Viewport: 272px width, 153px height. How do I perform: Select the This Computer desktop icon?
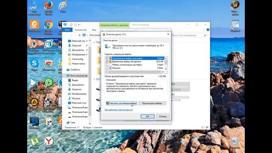click(34, 8)
